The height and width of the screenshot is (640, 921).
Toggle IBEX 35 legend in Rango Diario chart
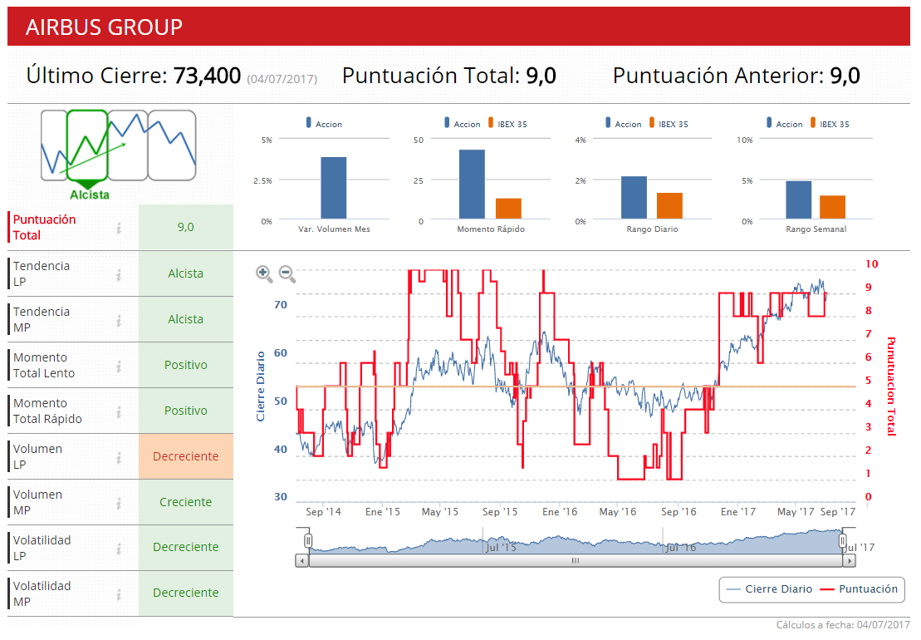point(669,123)
